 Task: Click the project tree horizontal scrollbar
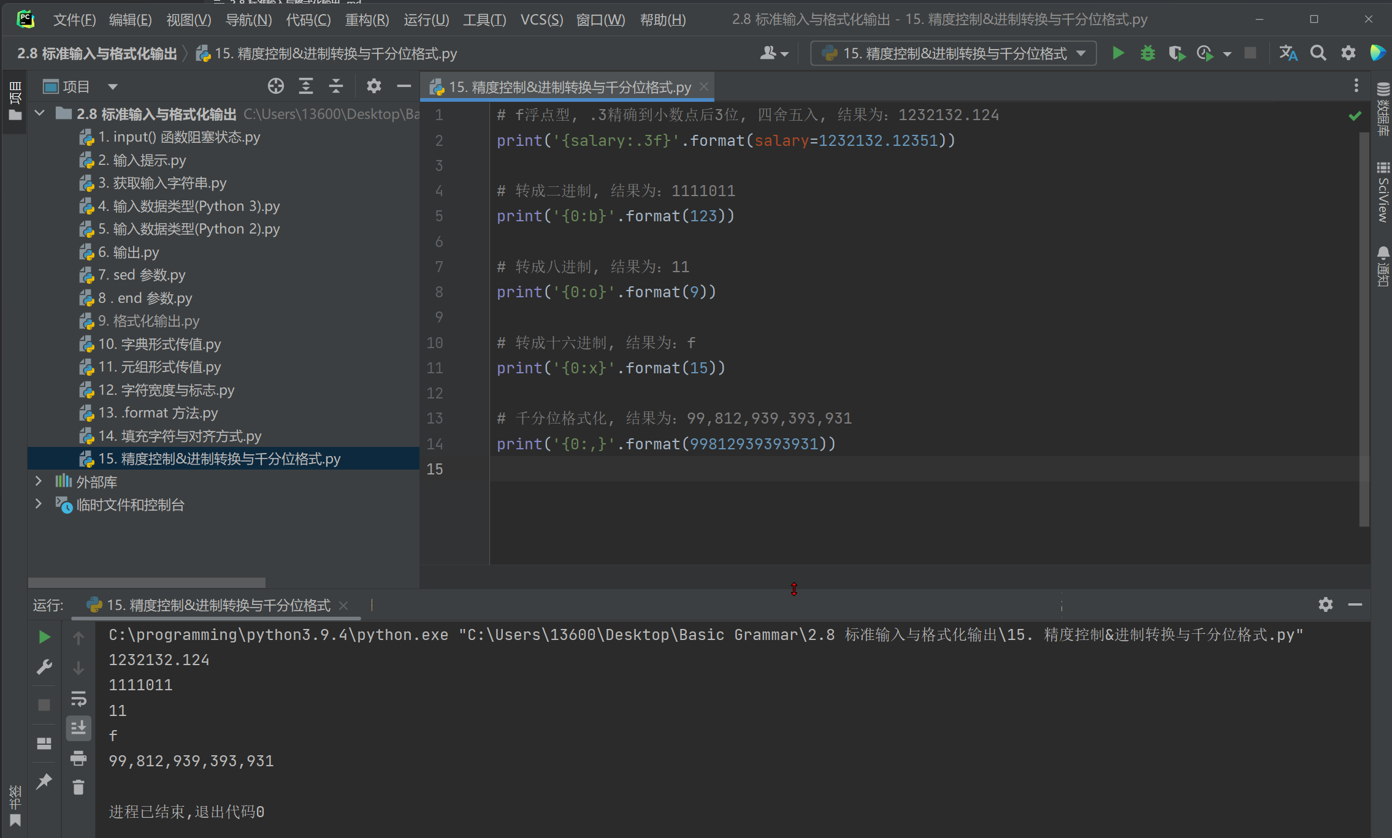point(147,582)
